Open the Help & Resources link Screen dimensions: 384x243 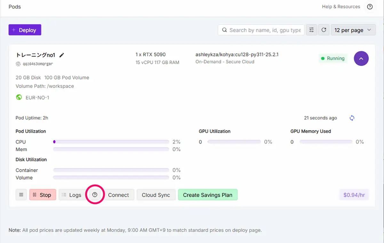[x=341, y=7]
